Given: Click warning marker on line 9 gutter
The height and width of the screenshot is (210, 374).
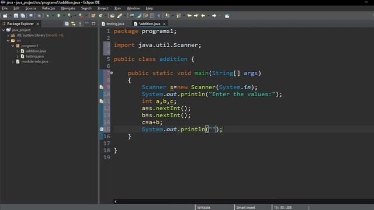Looking at the screenshot, I should tap(101, 87).
